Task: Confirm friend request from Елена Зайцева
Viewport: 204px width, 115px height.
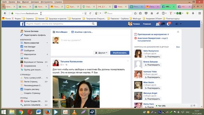Action: tap(152, 65)
